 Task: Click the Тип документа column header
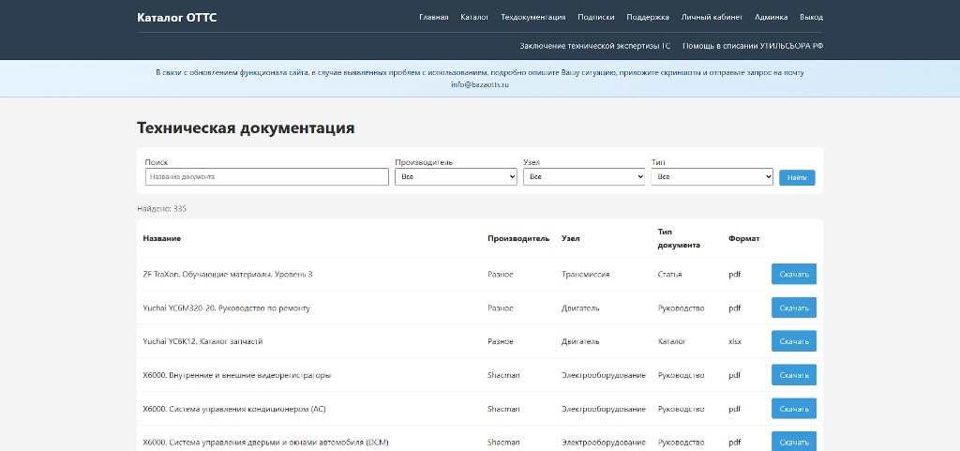(679, 239)
